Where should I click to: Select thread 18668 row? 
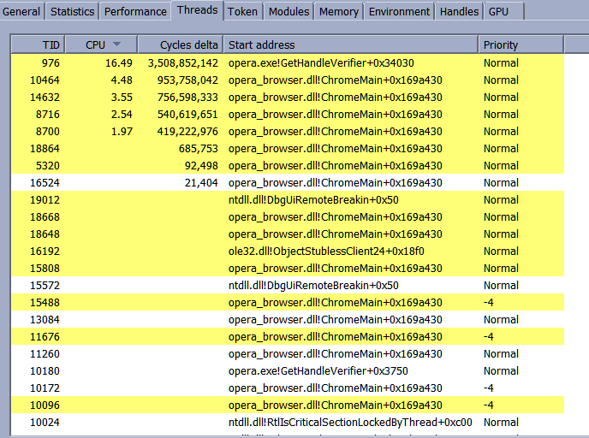(x=288, y=217)
